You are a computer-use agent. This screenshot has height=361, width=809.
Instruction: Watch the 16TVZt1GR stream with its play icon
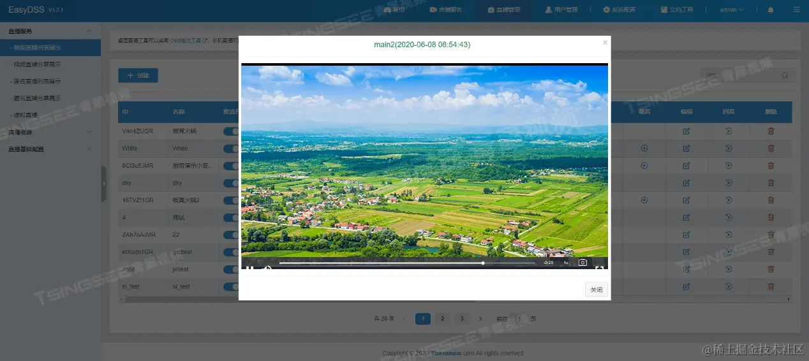point(644,200)
